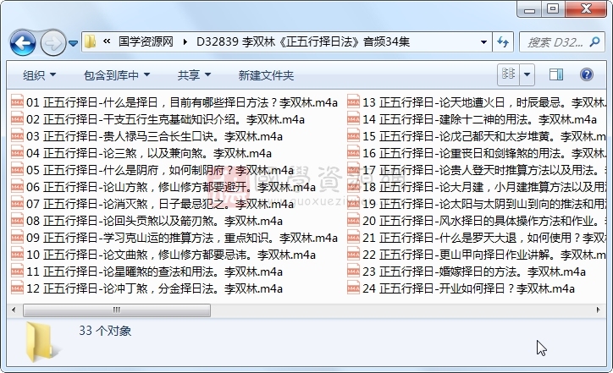Select file 09 学习克山运的推算方法

point(174,238)
